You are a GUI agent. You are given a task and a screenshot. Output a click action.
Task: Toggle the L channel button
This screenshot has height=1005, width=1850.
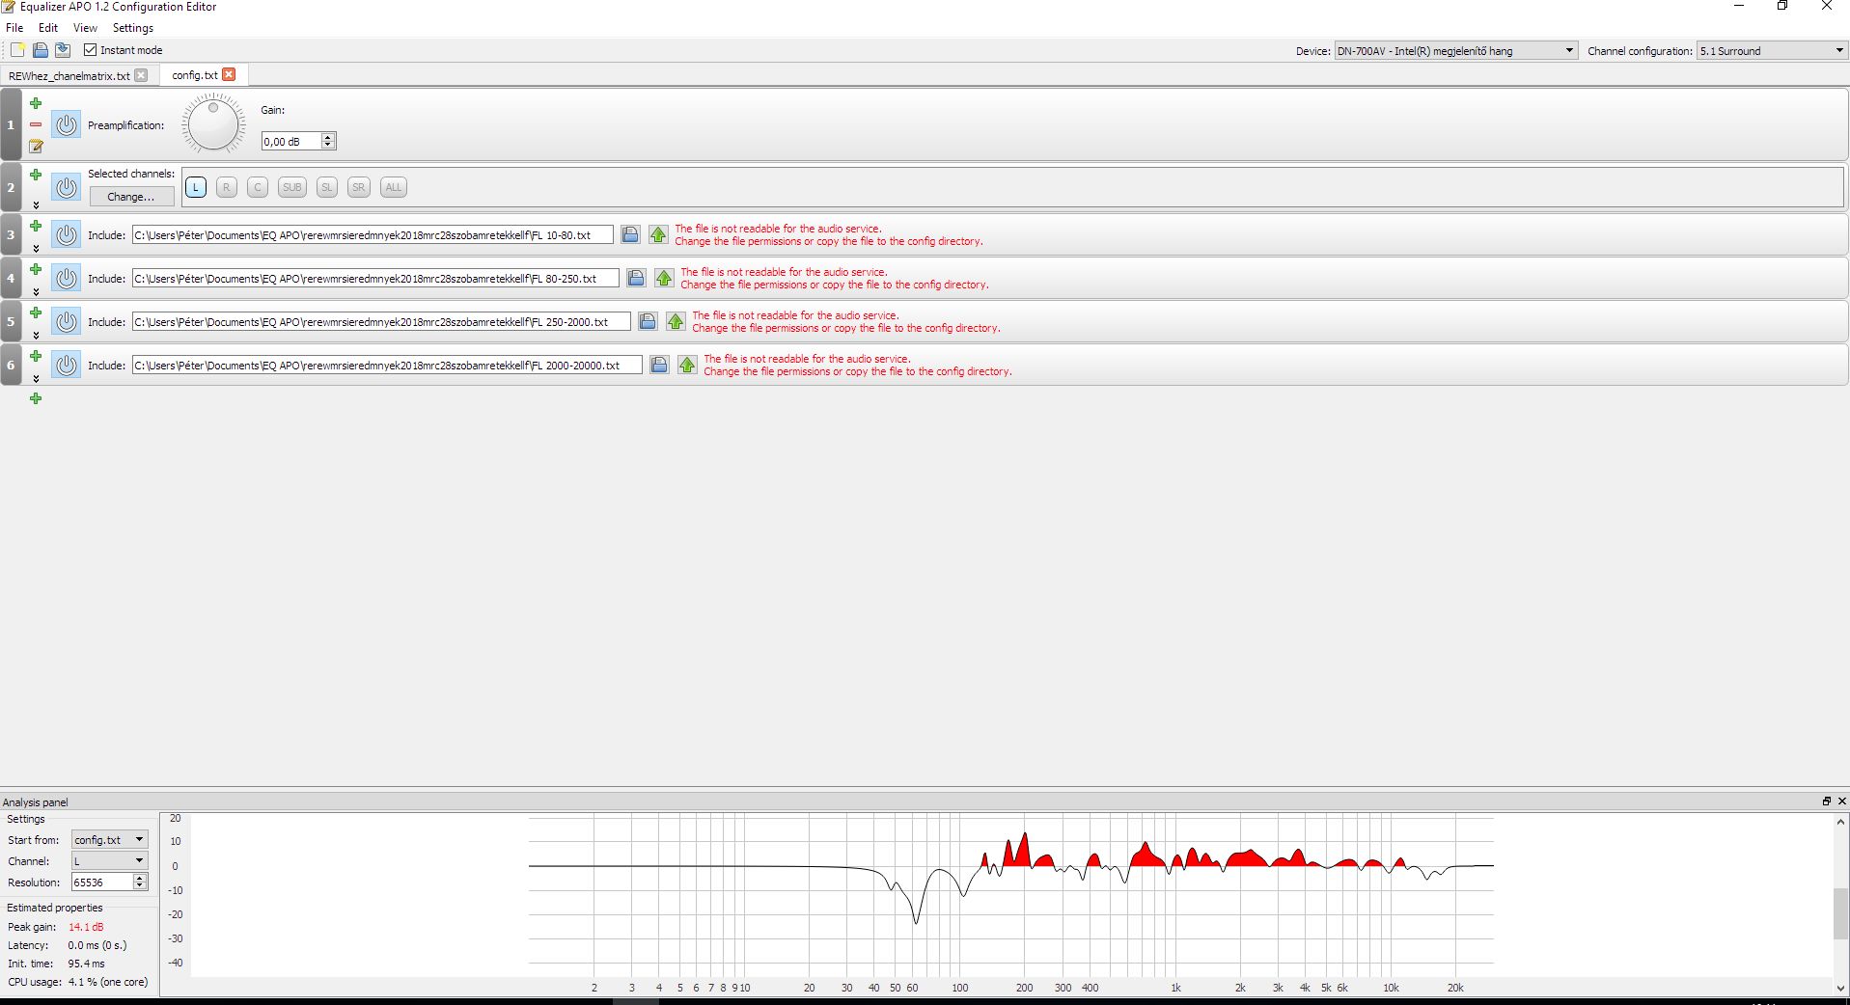coord(196,187)
